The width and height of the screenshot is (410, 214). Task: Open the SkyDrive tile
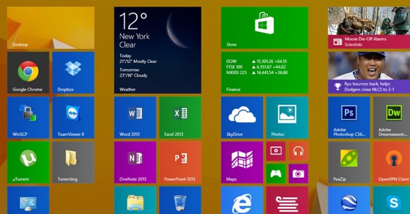tap(242, 117)
